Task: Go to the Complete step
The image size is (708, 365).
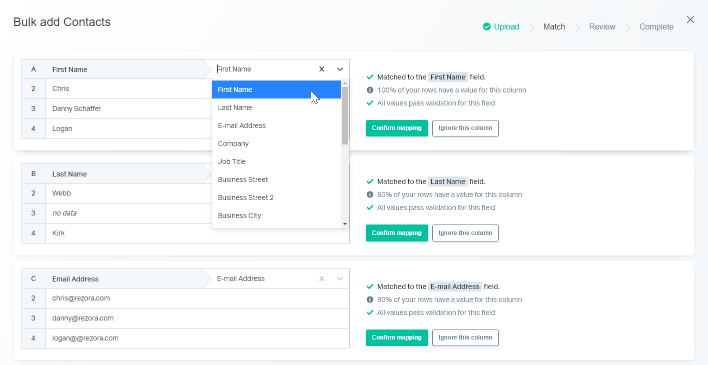Action: click(x=656, y=27)
